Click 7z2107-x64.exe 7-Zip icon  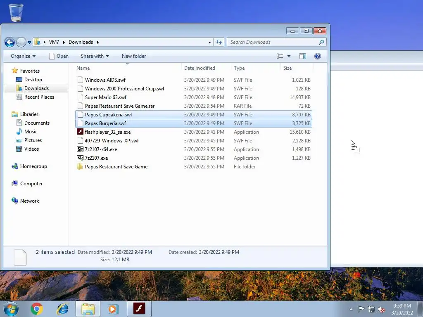click(80, 149)
